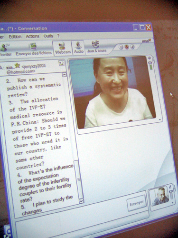Open the Actions menu
This screenshot has height=238, width=178.
pyautogui.click(x=33, y=36)
